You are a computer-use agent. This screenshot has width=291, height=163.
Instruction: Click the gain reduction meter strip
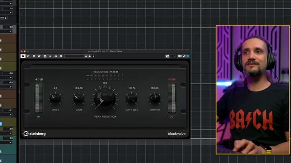(105, 77)
